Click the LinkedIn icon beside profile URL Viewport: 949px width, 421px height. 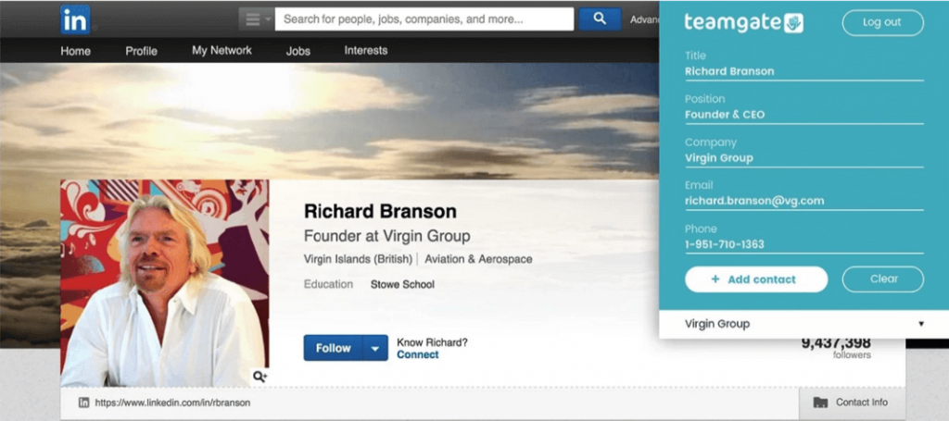[x=84, y=402]
